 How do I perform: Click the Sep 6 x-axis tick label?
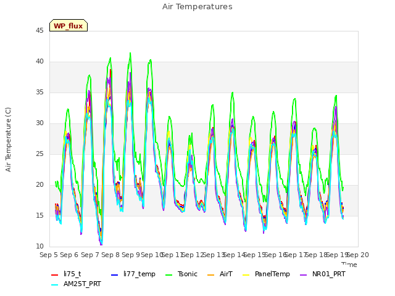point(69,255)
